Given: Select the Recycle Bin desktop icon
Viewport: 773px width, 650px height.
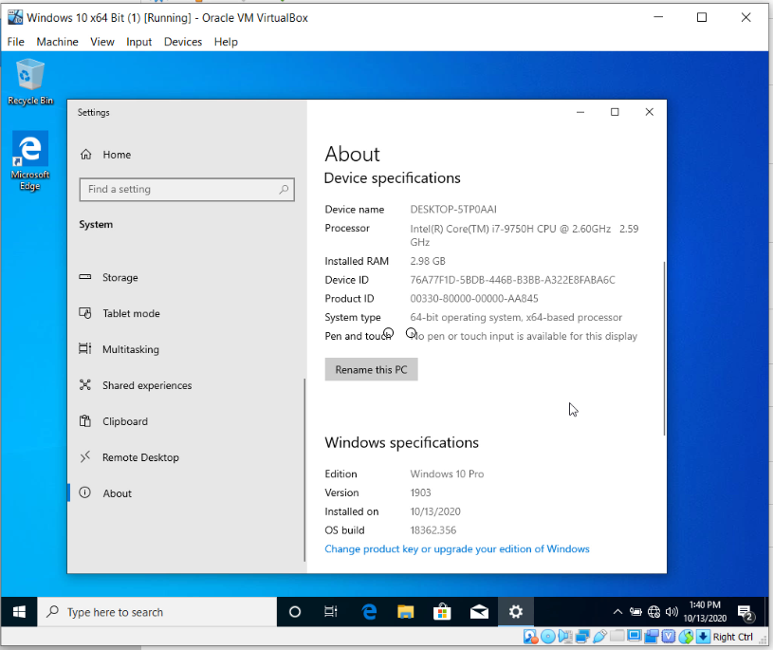Looking at the screenshot, I should [30, 82].
